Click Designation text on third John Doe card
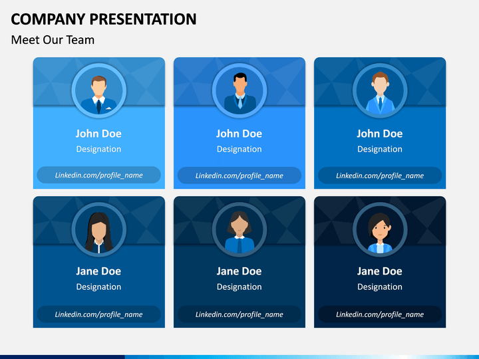The height and width of the screenshot is (359, 479). [x=380, y=150]
